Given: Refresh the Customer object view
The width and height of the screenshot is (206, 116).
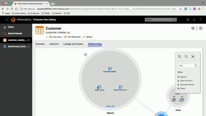Looking at the screenshot, I should pos(193,28).
